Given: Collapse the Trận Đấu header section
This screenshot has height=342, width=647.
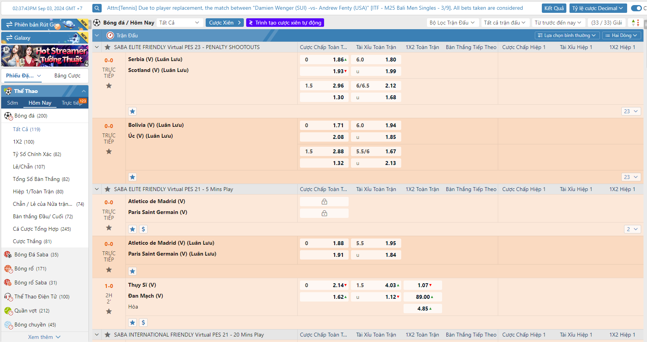Looking at the screenshot, I should click(97, 35).
